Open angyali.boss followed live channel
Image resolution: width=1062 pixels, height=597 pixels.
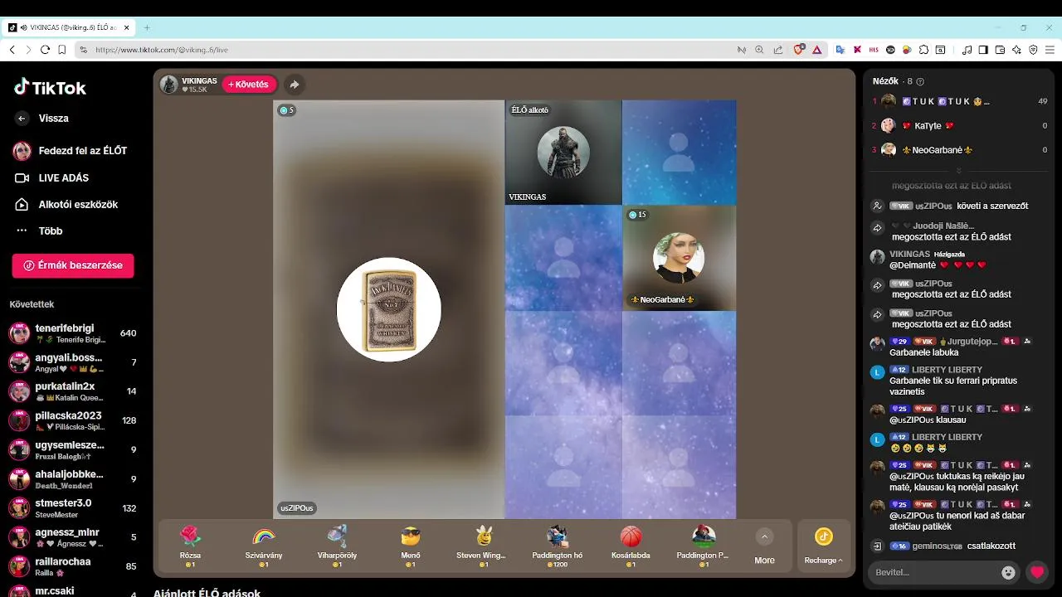coord(72,362)
